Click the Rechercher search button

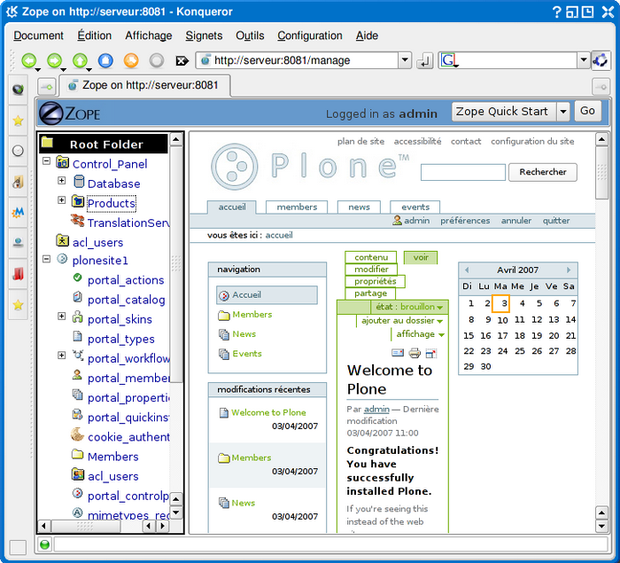542,172
